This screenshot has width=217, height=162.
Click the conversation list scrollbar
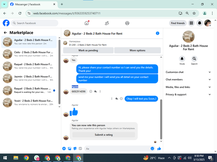click(x=59, y=72)
